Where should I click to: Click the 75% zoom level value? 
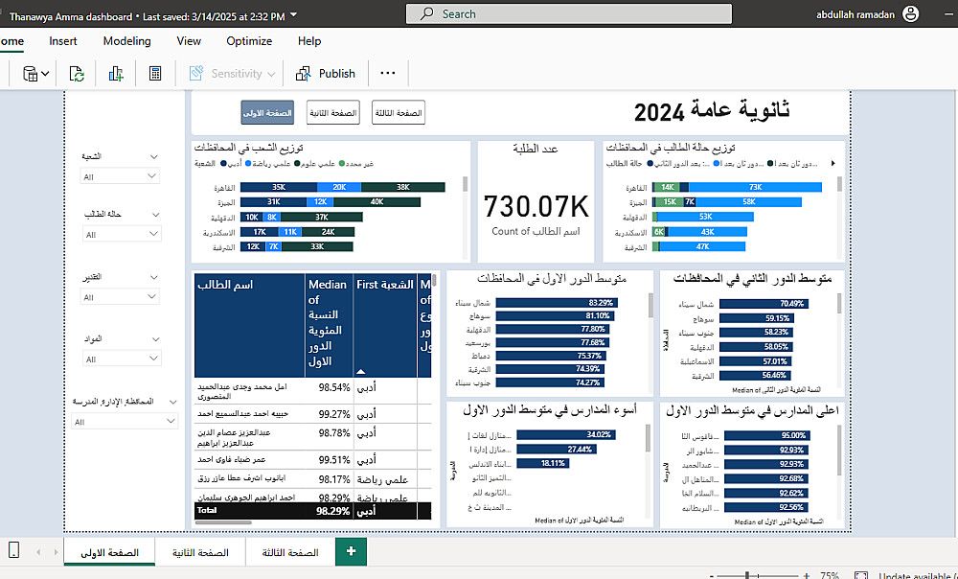click(x=829, y=575)
